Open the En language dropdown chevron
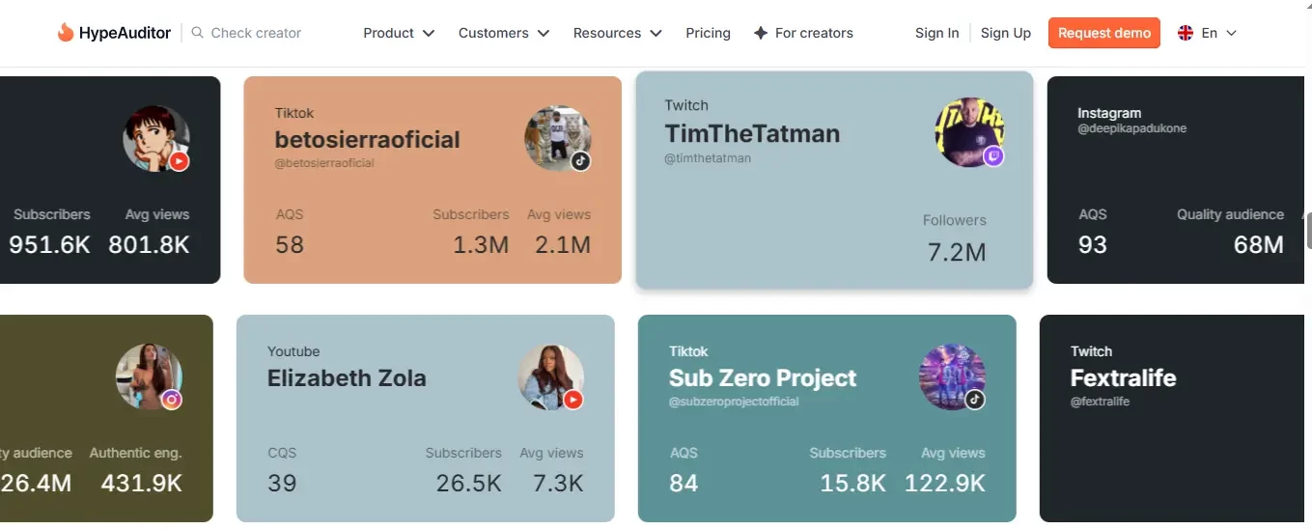 coord(1231,34)
